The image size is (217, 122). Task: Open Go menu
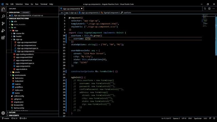pos(32,4)
